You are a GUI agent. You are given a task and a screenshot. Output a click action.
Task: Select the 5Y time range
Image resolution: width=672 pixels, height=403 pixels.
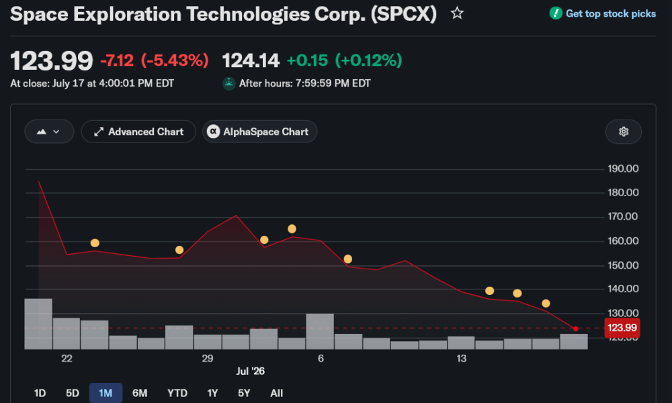pyautogui.click(x=244, y=393)
